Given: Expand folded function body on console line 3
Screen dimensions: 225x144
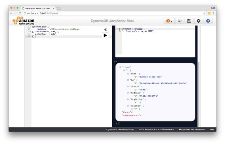Looking at the screenshot, I should coord(151,31).
